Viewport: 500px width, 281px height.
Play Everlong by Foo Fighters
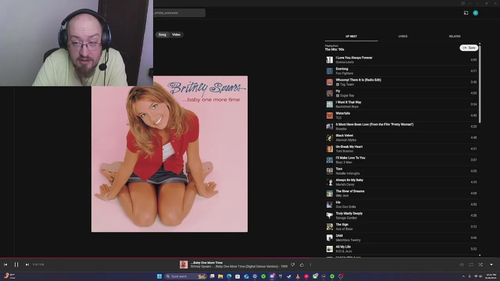pos(402,71)
